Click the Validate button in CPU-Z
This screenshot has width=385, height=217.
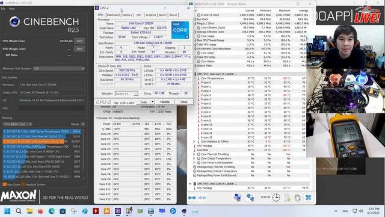pos(164,102)
